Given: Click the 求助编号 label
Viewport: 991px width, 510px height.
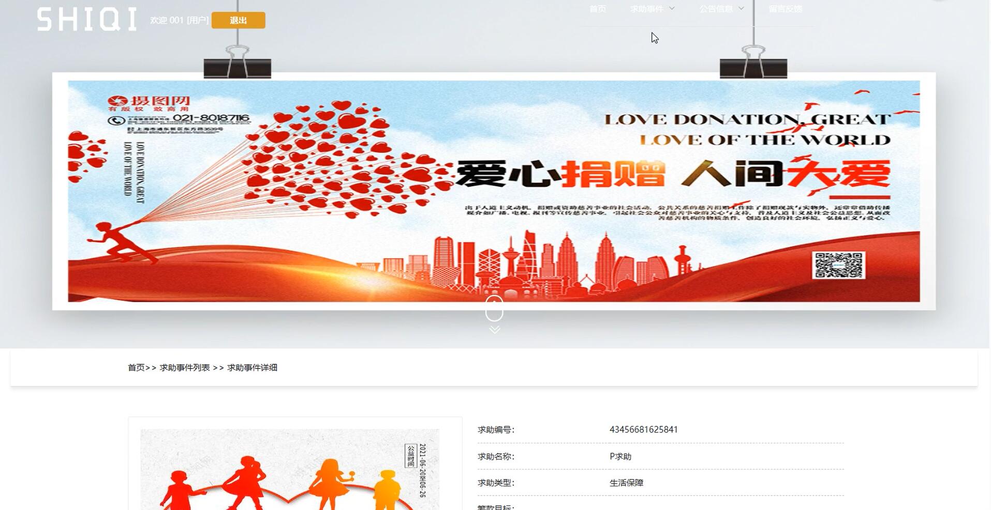Looking at the screenshot, I should pos(496,429).
